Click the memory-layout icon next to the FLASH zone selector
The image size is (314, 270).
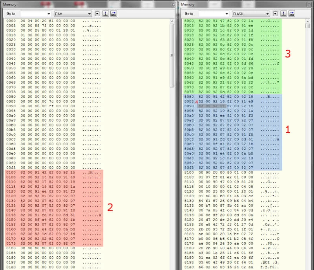coord(283,14)
